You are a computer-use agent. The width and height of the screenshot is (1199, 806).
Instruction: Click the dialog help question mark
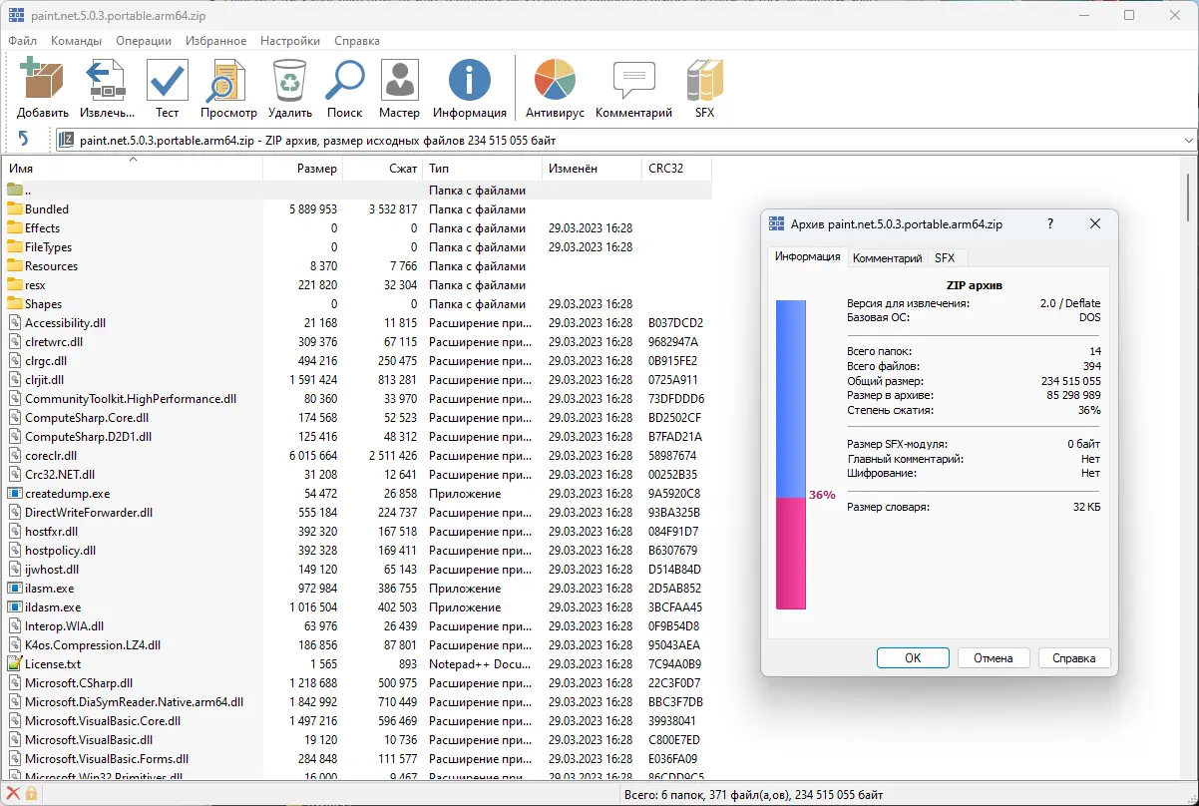point(1050,224)
